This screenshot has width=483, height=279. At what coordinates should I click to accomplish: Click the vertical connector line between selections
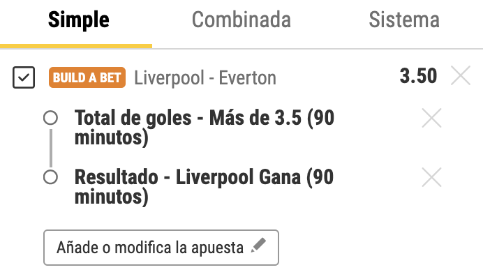(x=50, y=148)
